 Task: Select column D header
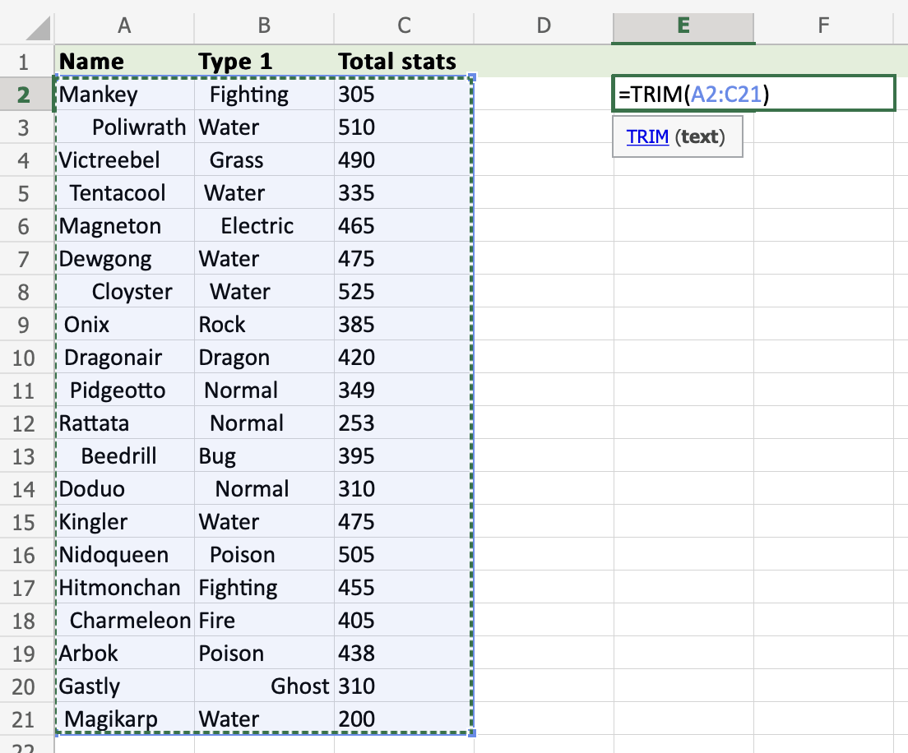click(543, 26)
